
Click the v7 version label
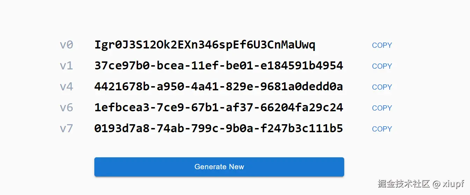(x=66, y=129)
